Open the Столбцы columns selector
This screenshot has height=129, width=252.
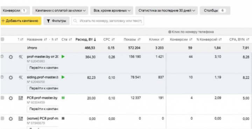[x=215, y=10]
